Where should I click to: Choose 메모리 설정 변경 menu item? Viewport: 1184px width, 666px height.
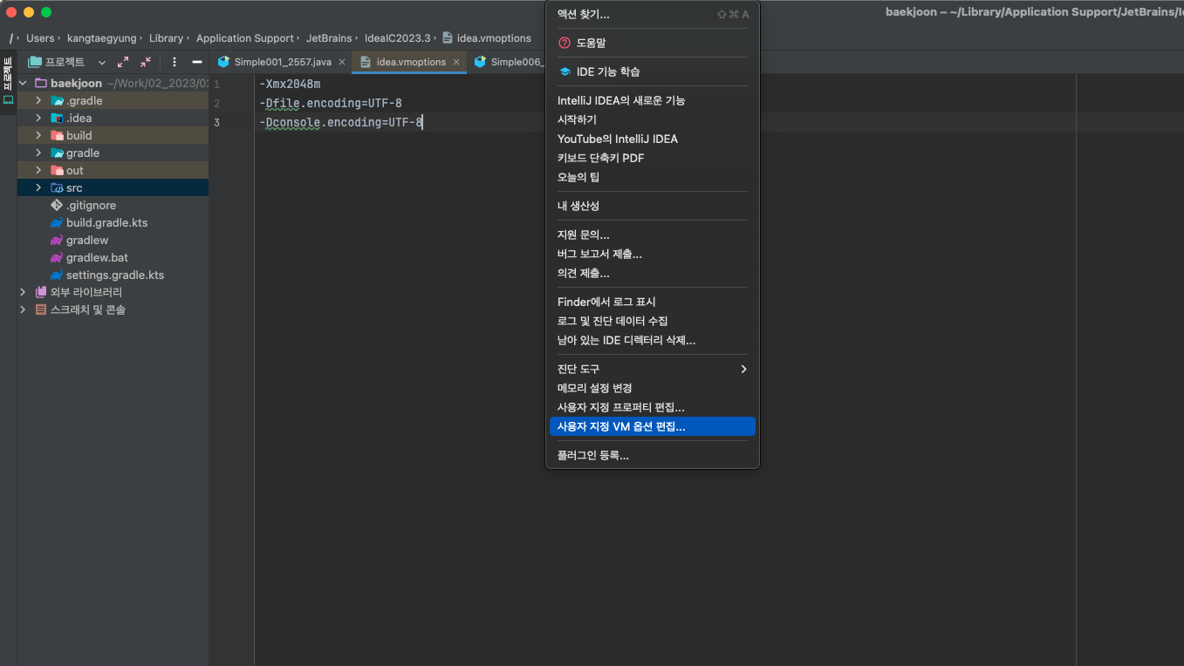point(653,388)
